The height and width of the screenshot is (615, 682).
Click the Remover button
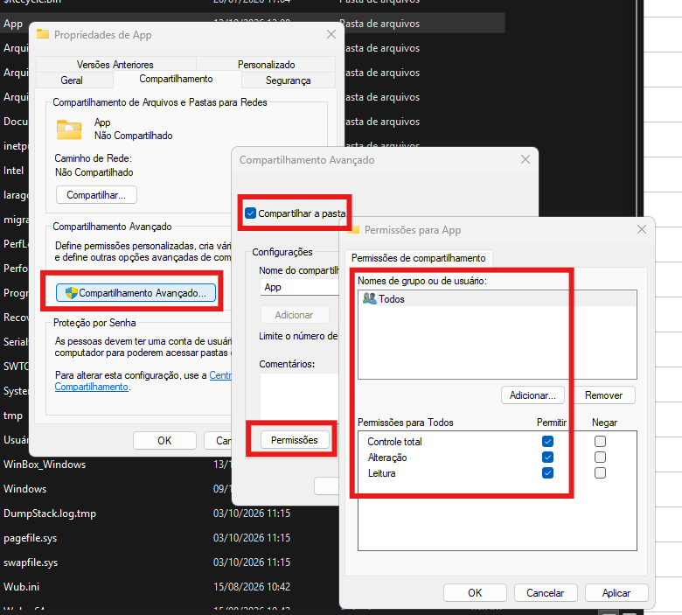[603, 395]
